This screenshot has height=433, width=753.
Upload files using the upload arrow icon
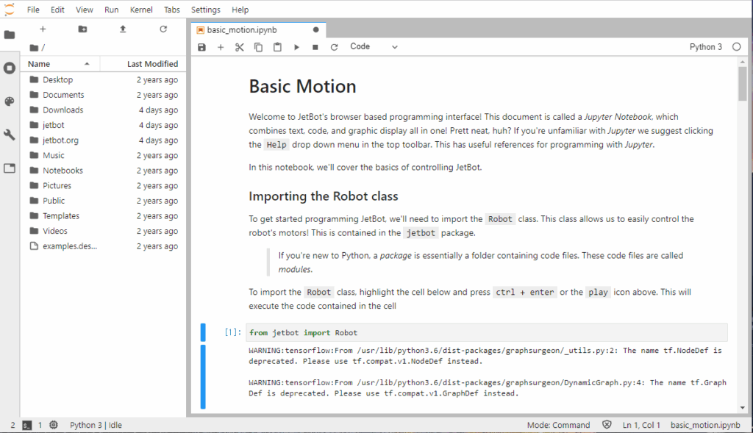click(123, 29)
